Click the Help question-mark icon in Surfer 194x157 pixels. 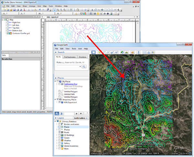point(48,10)
